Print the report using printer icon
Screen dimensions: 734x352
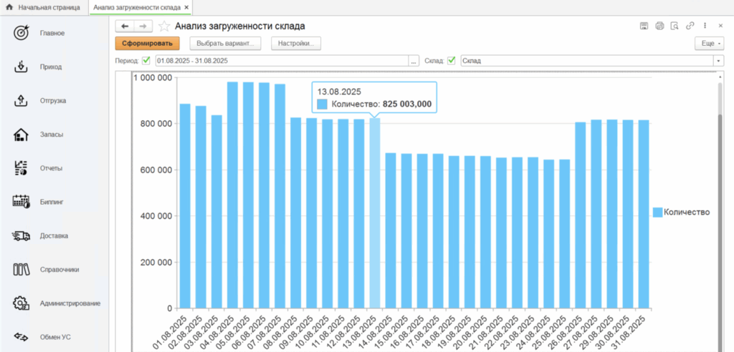pos(659,26)
